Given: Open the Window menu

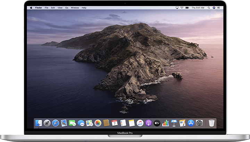Looking at the screenshot, I should pyautogui.click(x=75, y=8).
